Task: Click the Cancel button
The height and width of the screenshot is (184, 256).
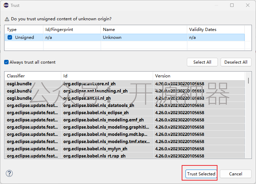Action: coord(235,174)
